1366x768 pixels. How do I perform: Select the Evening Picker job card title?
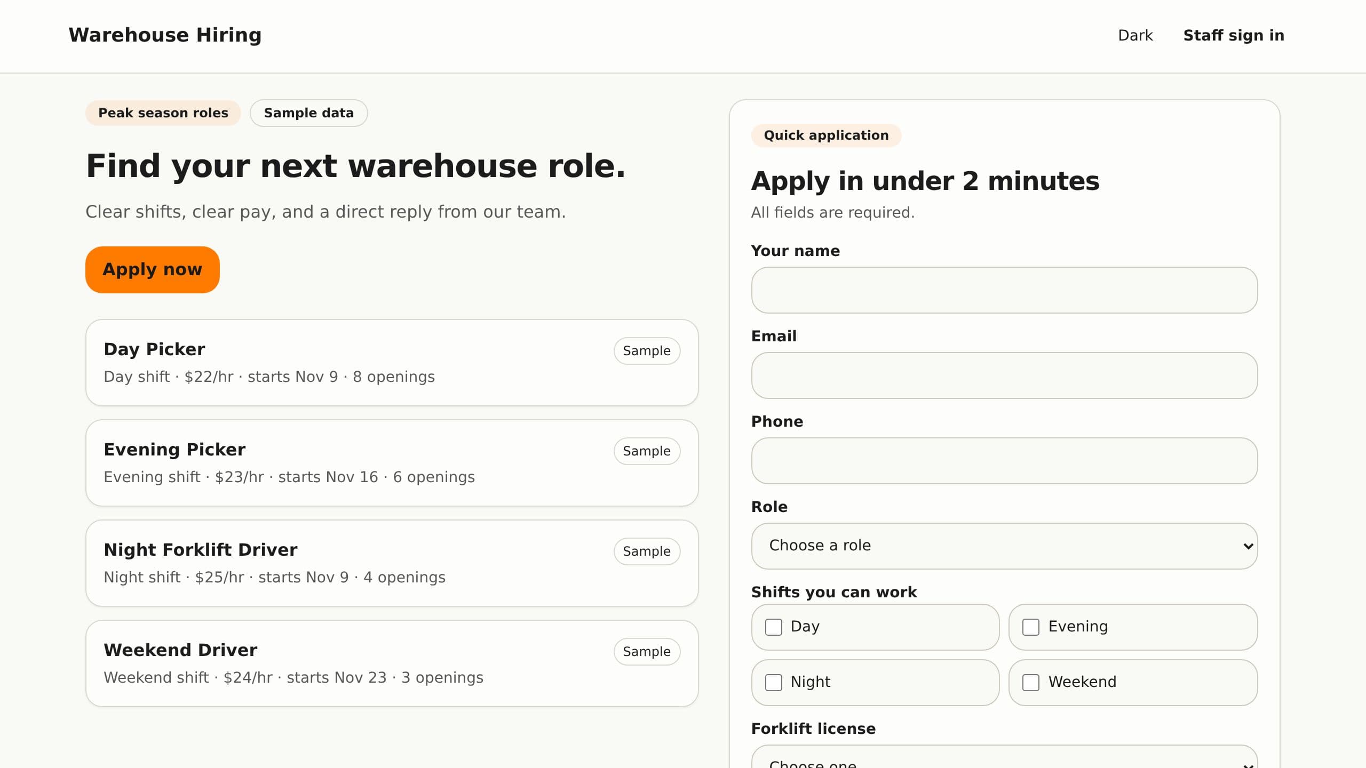pos(174,449)
